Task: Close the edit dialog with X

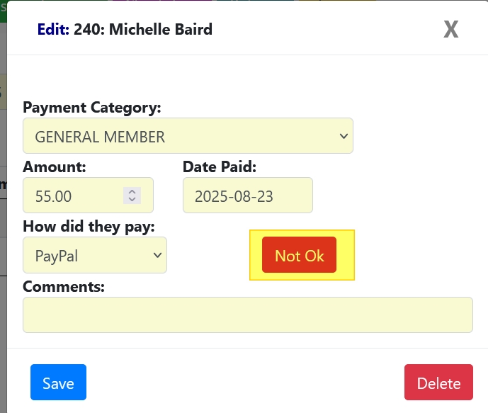Action: (x=450, y=29)
